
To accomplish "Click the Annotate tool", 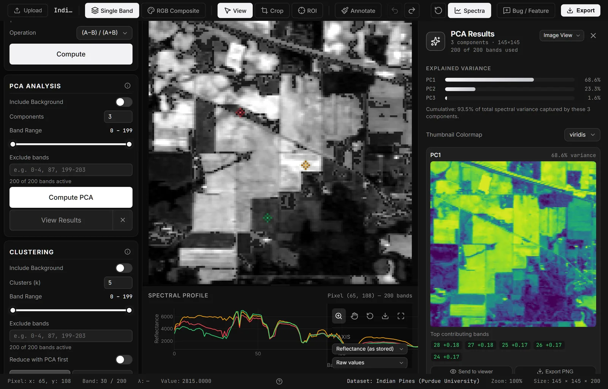I will pos(358,11).
